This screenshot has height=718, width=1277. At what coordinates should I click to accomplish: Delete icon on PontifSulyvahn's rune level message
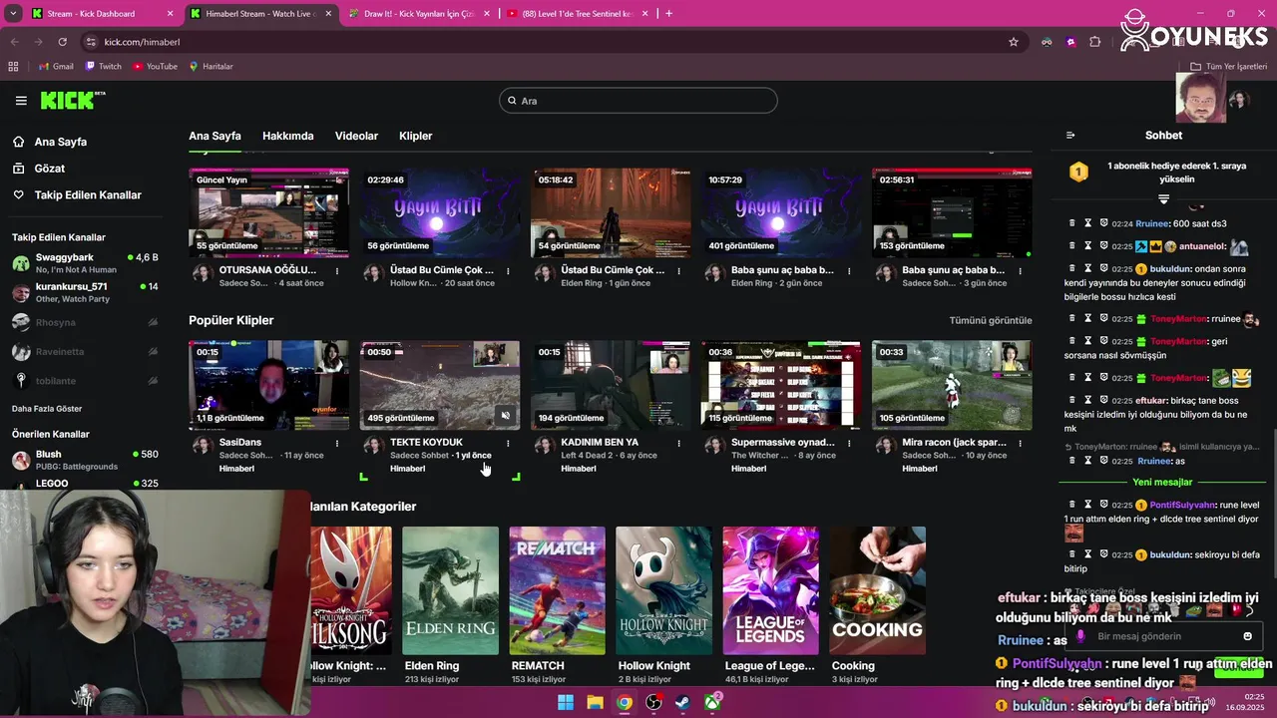click(x=1072, y=505)
